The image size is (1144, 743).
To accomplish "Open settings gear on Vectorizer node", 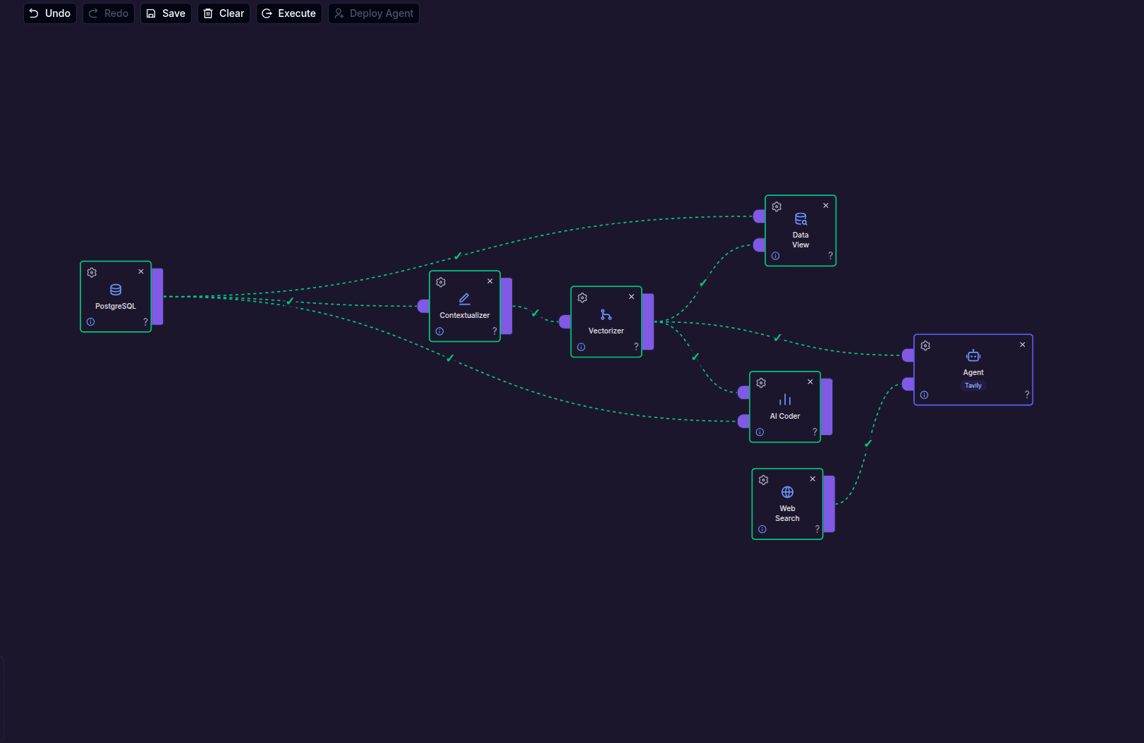I will pyautogui.click(x=583, y=297).
